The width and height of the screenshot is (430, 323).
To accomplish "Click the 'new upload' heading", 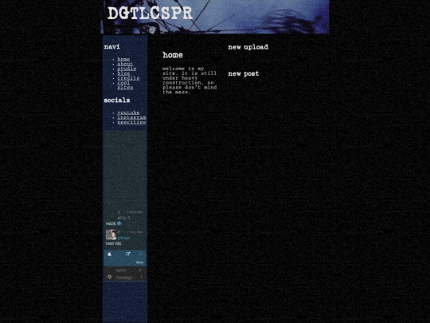I will (248, 47).
